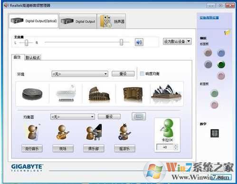This screenshot has width=237, height=184.
Task: Open the Digital Output device tab
Action: [x=78, y=21]
